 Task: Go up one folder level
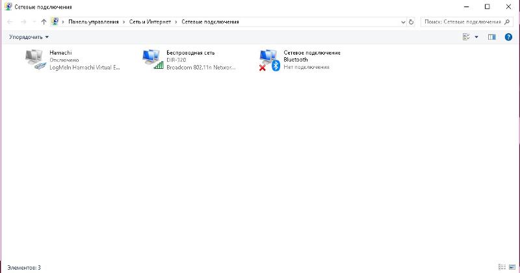(x=44, y=22)
